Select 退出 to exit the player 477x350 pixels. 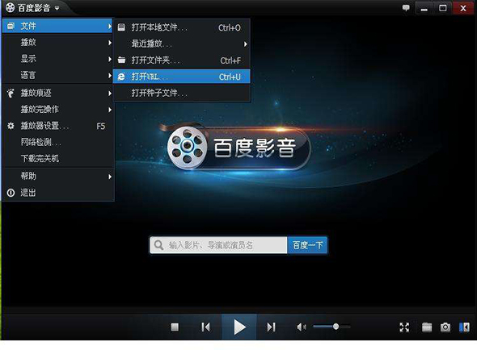click(58, 193)
